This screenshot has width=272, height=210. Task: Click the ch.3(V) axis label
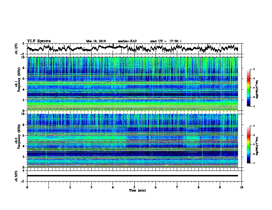pos(16,176)
